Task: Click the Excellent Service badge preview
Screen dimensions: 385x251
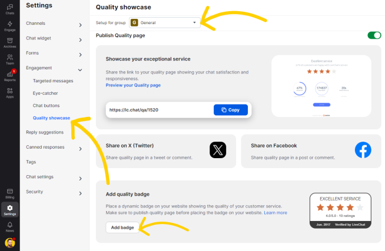Action: [x=340, y=210]
